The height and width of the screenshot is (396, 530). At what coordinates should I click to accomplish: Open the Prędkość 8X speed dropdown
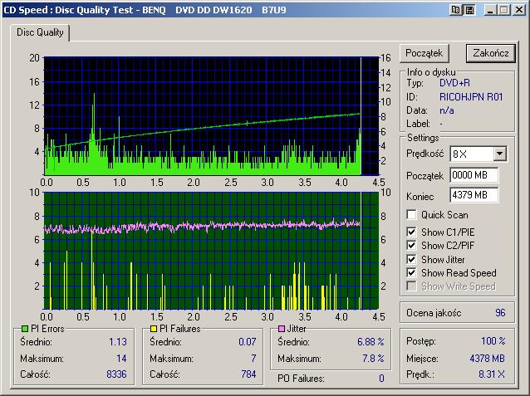499,154
